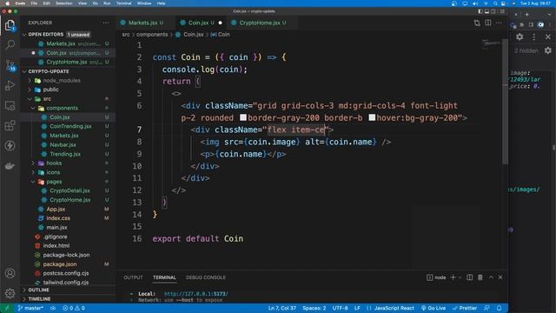This screenshot has width=556, height=313.
Task: Kill the terminal with the trash icon
Action: (480, 277)
